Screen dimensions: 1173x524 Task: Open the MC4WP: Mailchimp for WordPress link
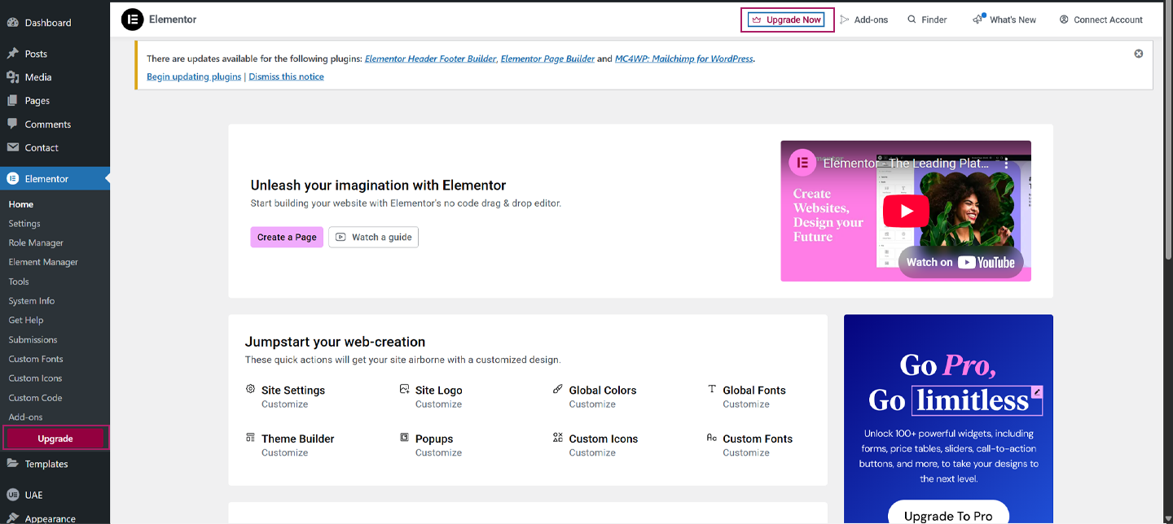pos(683,59)
